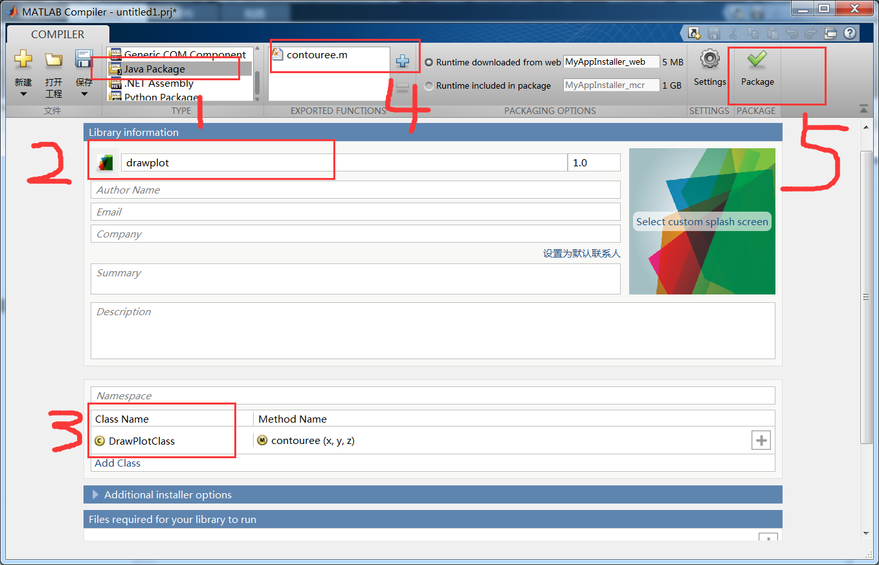
Task: Click the Redo arrow icon
Action: (811, 34)
